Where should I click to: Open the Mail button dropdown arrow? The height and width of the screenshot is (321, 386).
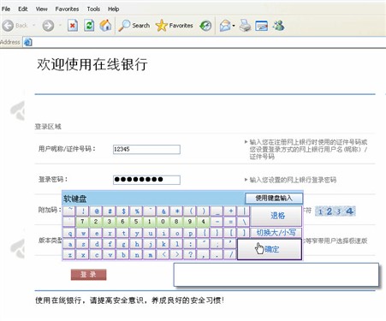coord(234,26)
